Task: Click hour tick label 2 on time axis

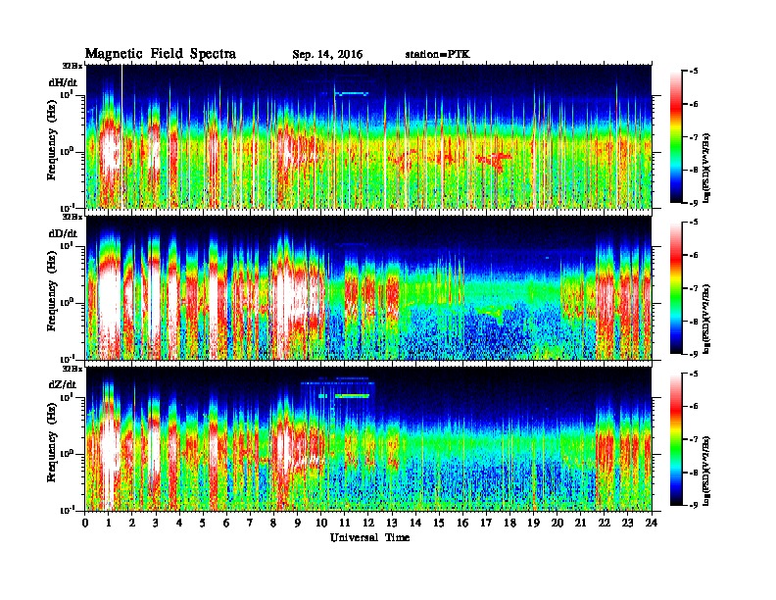Action: 132,523
